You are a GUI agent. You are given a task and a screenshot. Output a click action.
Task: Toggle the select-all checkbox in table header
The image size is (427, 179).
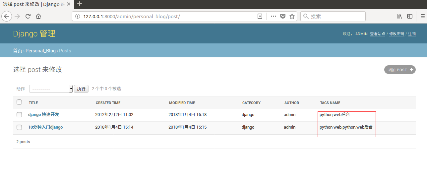click(x=19, y=102)
